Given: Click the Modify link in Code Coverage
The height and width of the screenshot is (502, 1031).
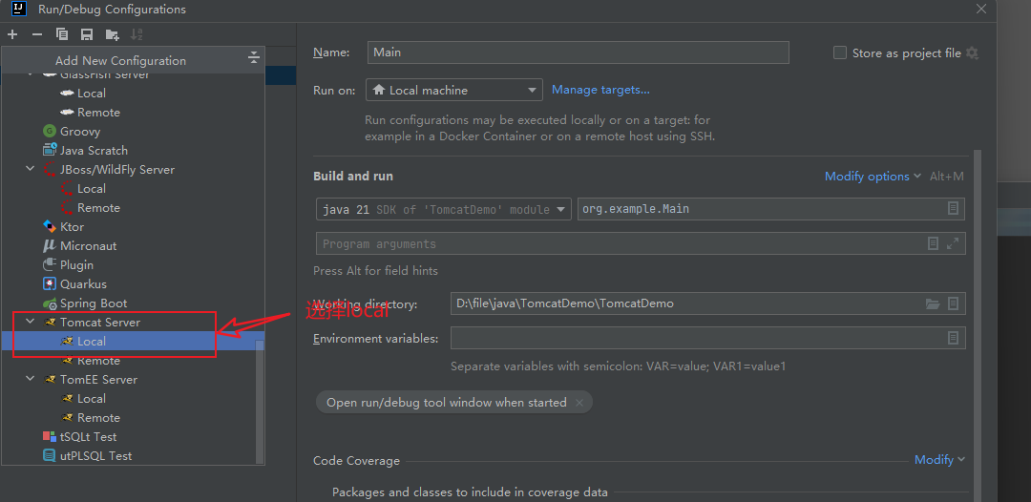Looking at the screenshot, I should (x=939, y=460).
